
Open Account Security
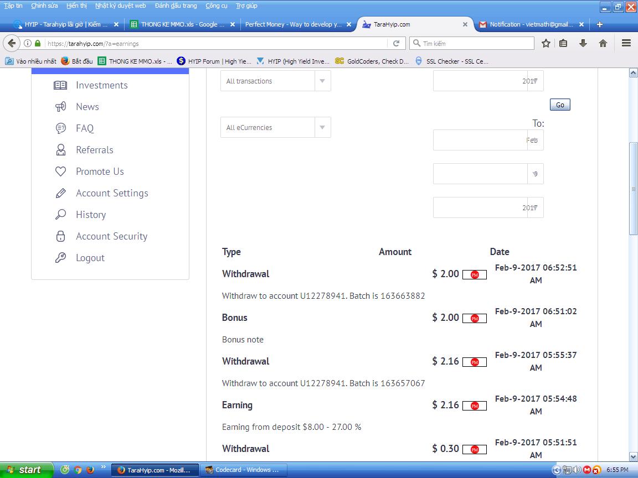(111, 236)
